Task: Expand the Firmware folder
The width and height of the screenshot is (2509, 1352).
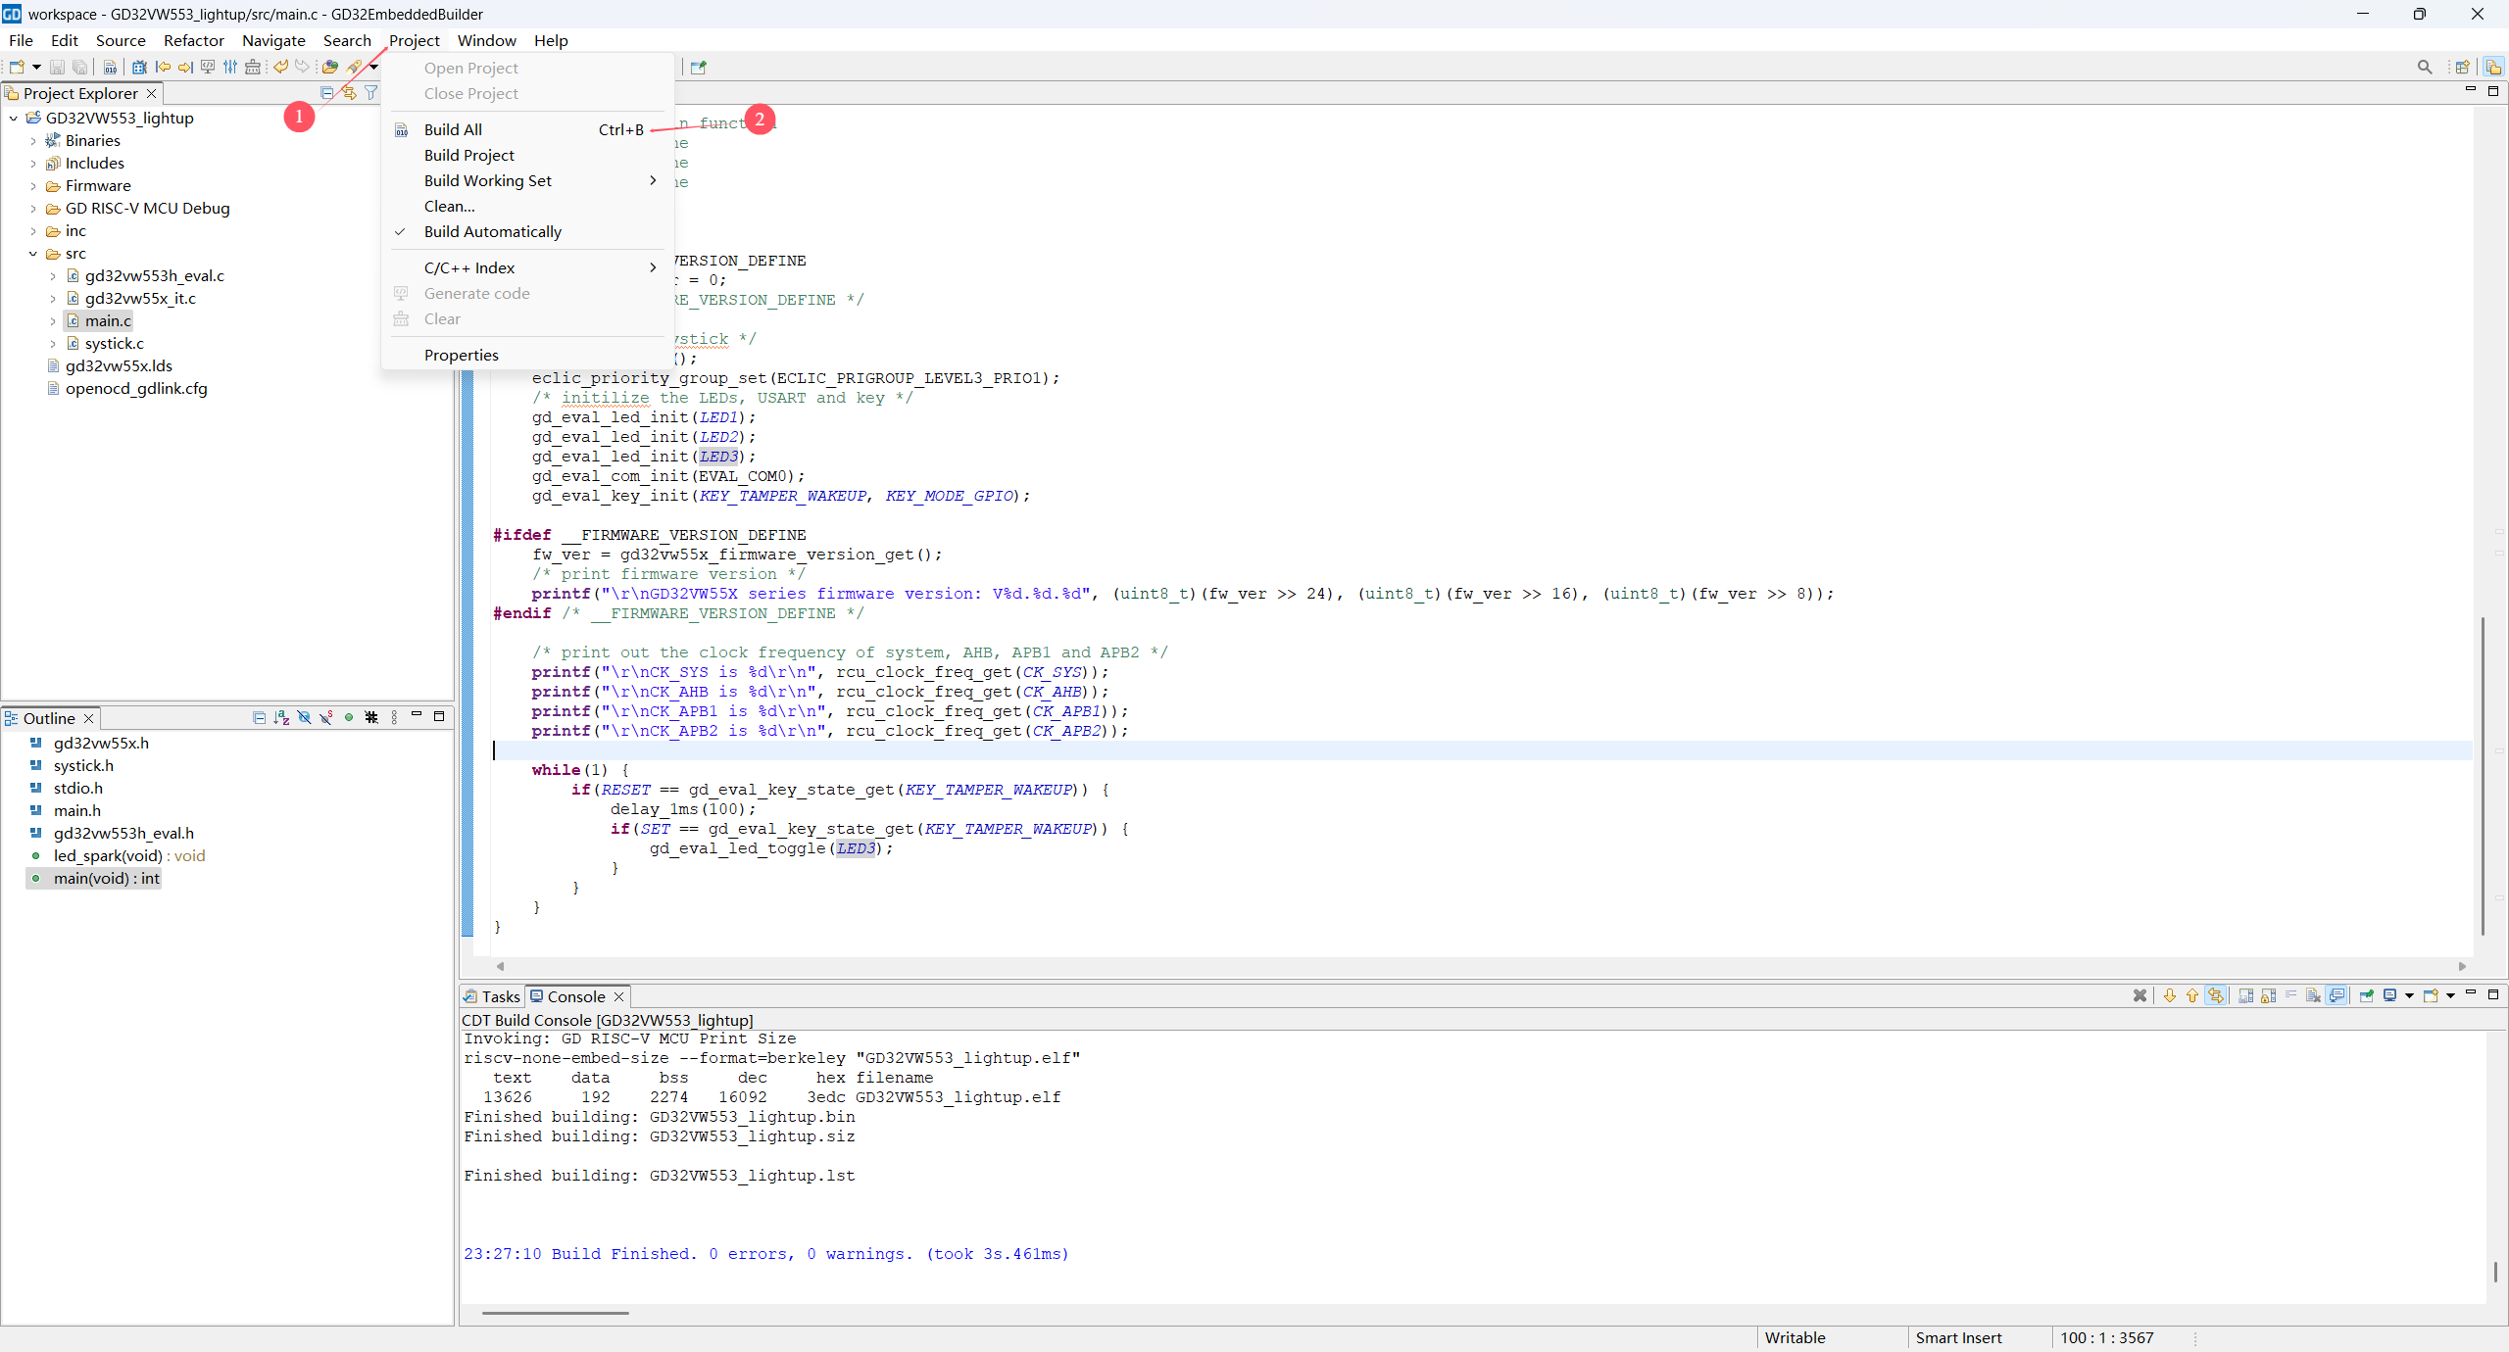Action: click(x=32, y=186)
